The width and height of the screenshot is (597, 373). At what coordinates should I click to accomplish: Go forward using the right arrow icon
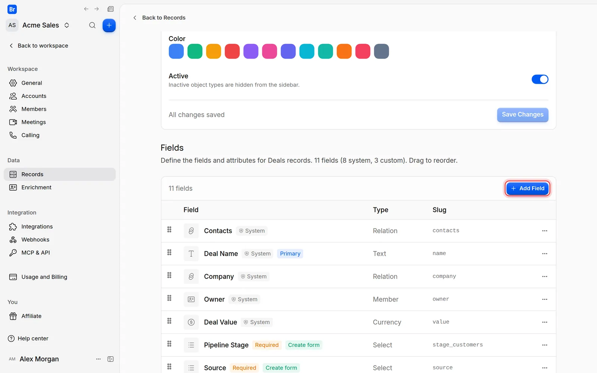coord(97,9)
